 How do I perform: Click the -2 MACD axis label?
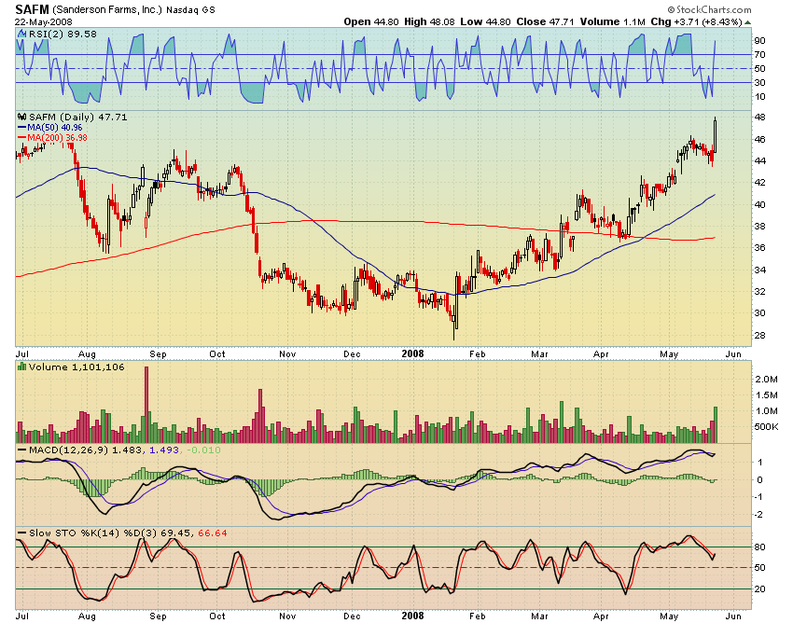click(x=759, y=514)
